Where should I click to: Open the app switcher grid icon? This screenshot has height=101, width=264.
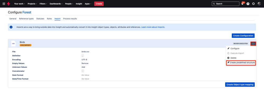pyautogui.click(x=4, y=4)
